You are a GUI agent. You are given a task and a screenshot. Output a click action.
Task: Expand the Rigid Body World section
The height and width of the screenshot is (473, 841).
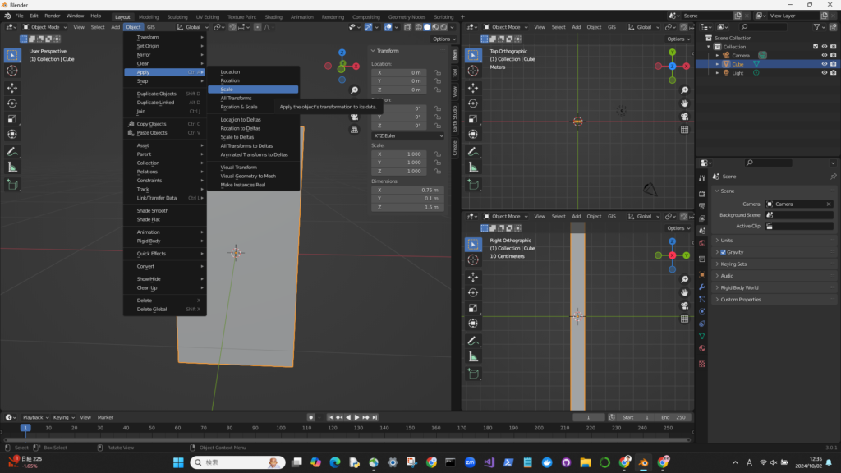[739, 287]
